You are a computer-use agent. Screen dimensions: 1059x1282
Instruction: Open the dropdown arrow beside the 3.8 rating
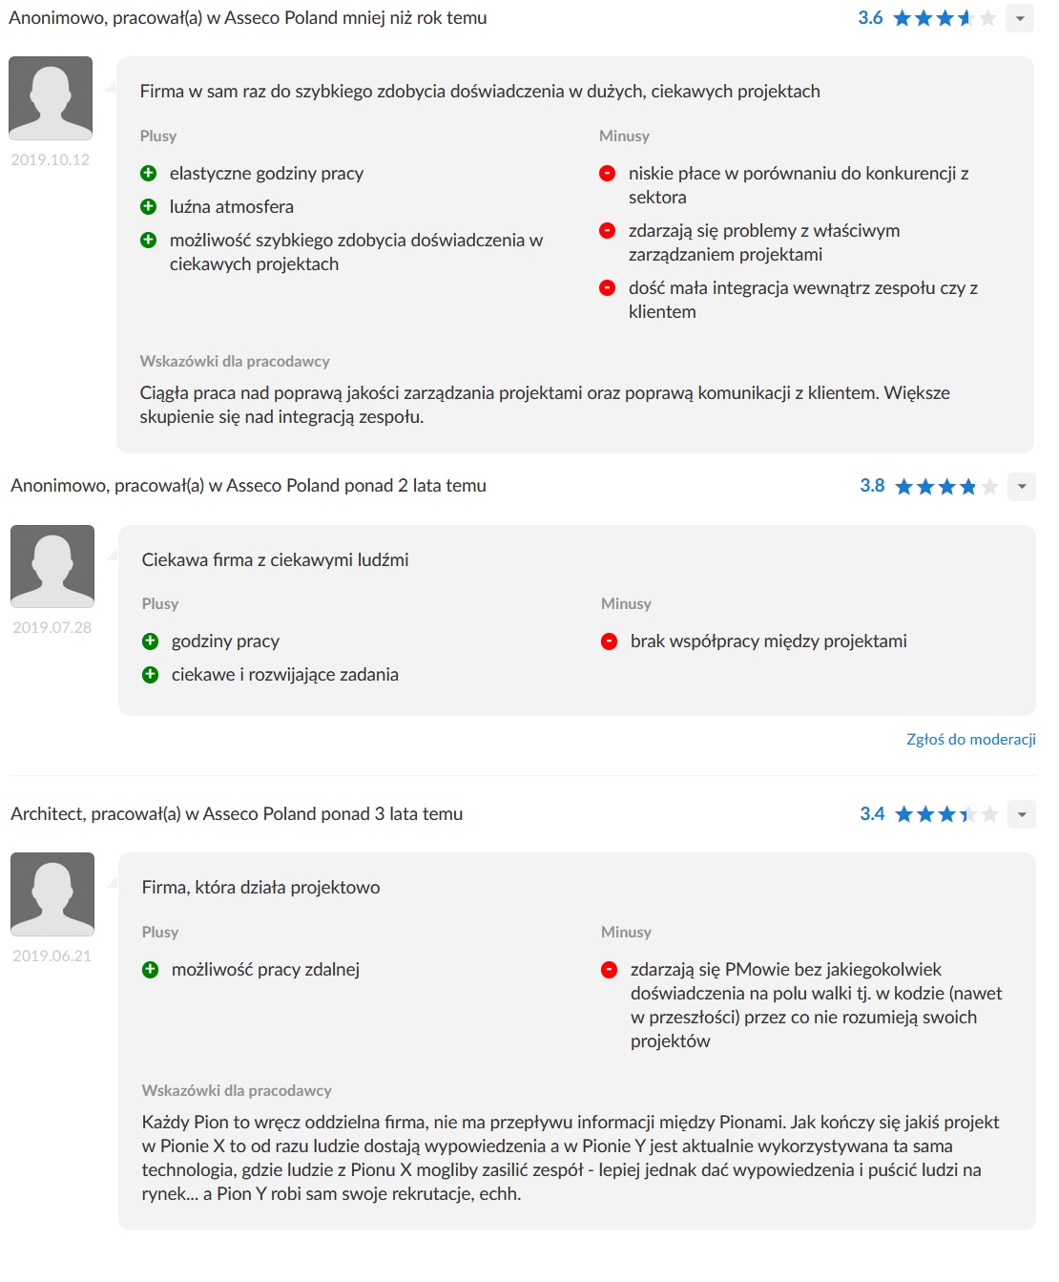(x=1022, y=486)
